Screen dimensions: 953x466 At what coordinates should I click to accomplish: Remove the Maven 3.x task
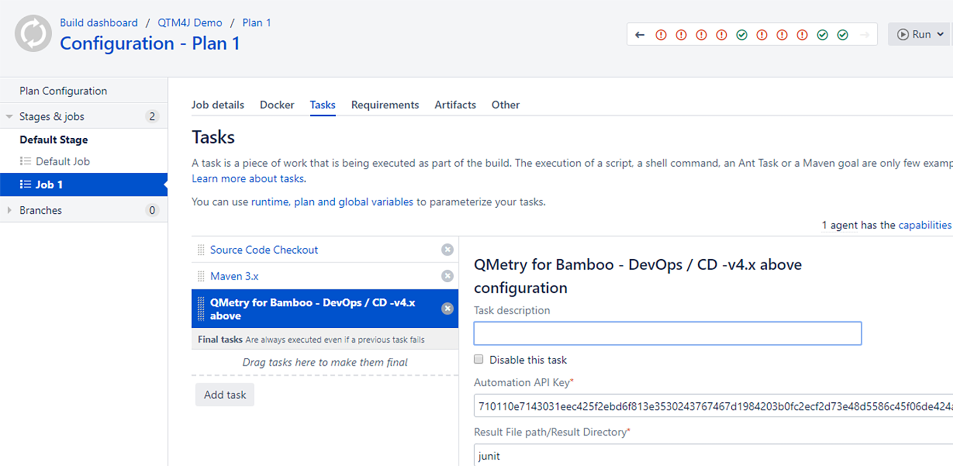click(x=447, y=276)
